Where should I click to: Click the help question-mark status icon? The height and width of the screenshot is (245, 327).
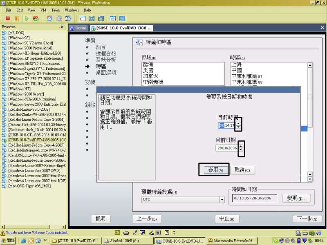(x=167, y=233)
